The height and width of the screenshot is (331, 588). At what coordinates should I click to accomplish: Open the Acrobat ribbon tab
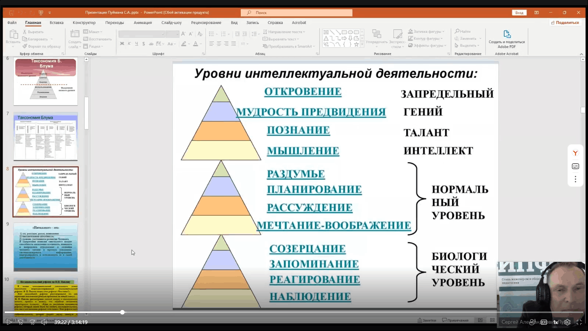tap(299, 22)
